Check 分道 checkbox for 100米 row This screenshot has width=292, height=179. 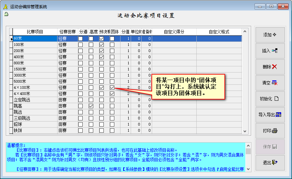point(81,45)
